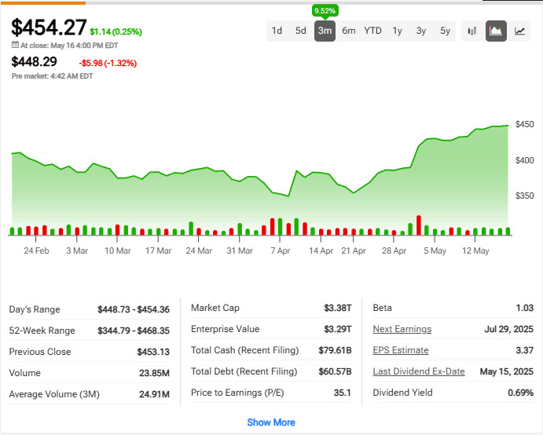
Task: Click EPS estimate value 3.37
Action: pyautogui.click(x=525, y=350)
